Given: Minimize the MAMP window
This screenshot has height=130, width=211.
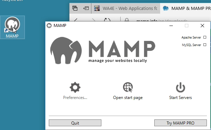Looking at the screenshot, I should pyautogui.click(x=171, y=26).
